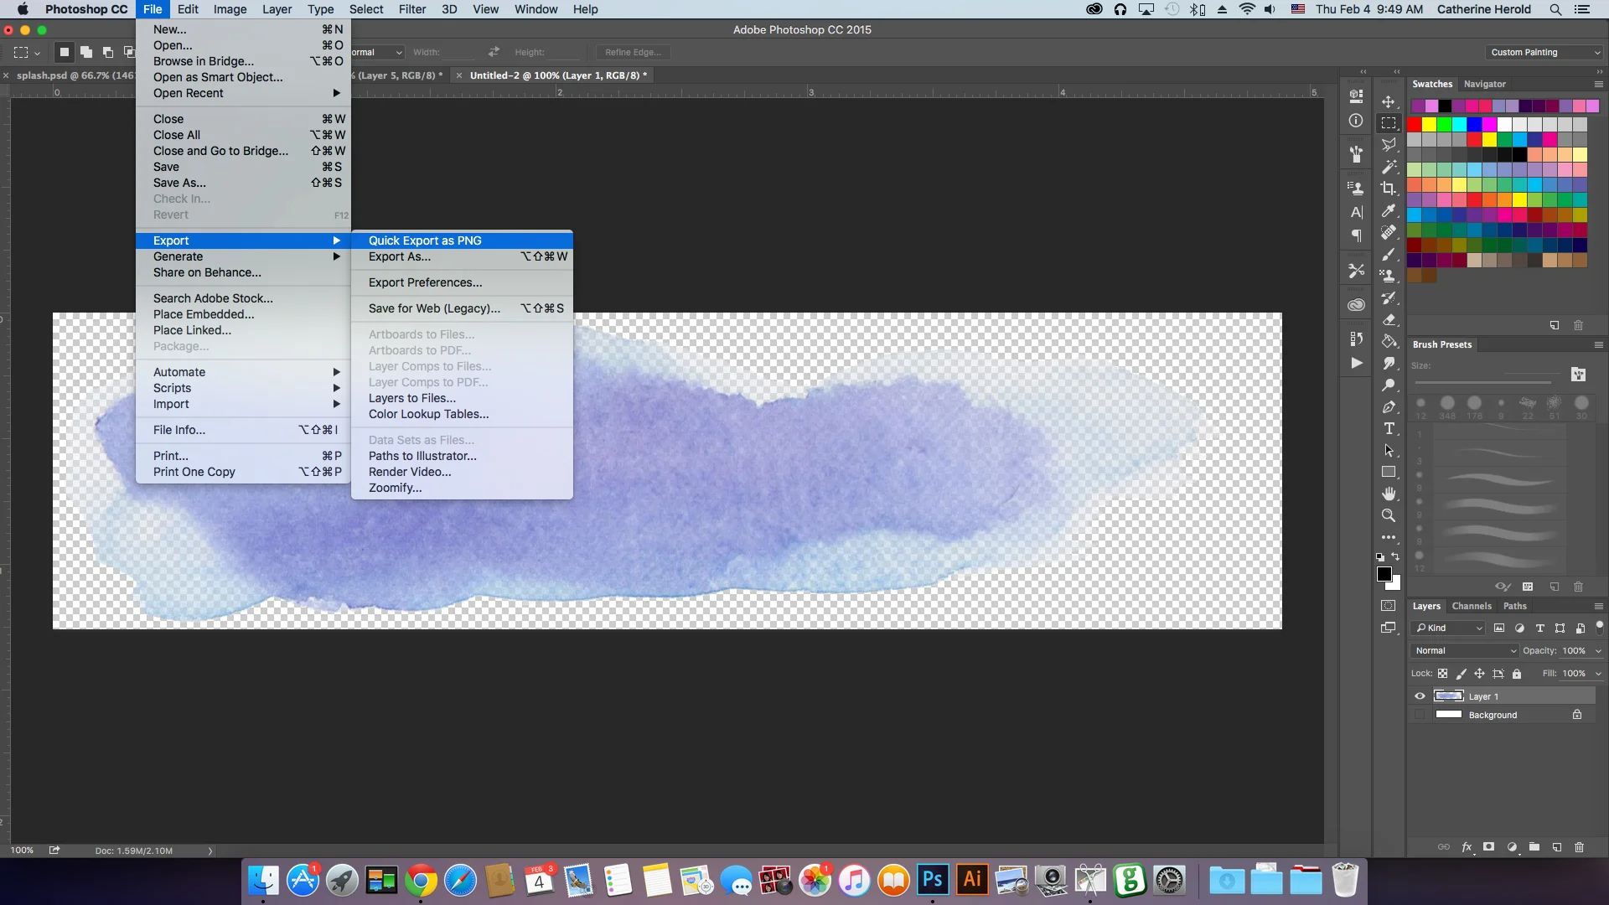Viewport: 1609px width, 905px height.
Task: Select the Brush tool
Action: pyautogui.click(x=1389, y=254)
